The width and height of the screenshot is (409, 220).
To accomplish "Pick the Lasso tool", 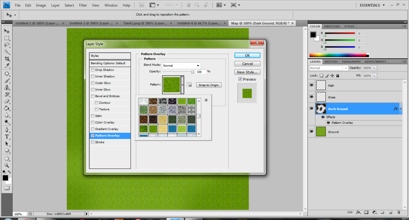I will [x=7, y=45].
